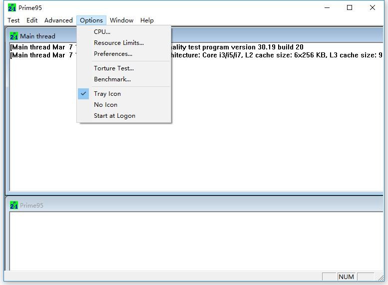The image size is (388, 285).
Task: Click the inactive Prime95 child title bar
Action: 195,205
